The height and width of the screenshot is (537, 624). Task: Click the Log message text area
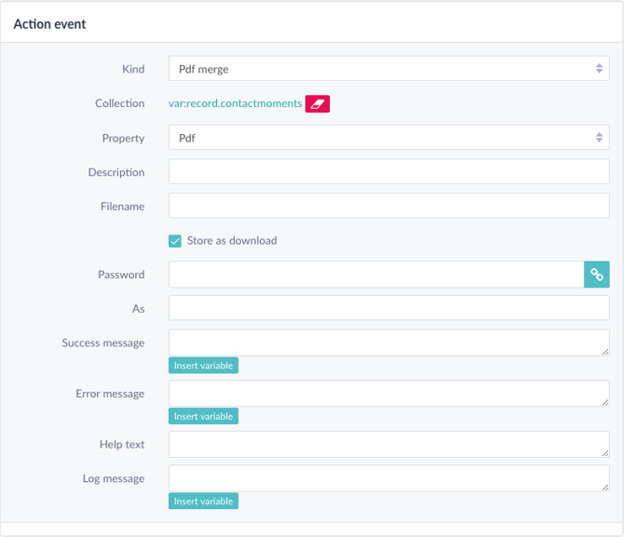388,478
